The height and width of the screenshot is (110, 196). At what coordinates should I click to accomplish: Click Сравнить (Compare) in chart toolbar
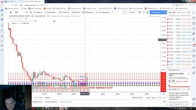(38, 12)
